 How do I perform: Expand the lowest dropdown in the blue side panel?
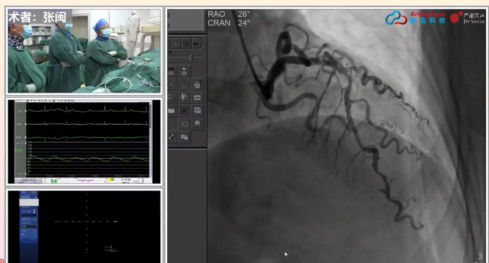coord(28,235)
